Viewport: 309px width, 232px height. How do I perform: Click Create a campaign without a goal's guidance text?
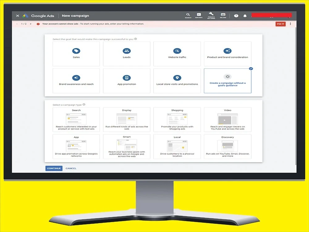(227, 84)
